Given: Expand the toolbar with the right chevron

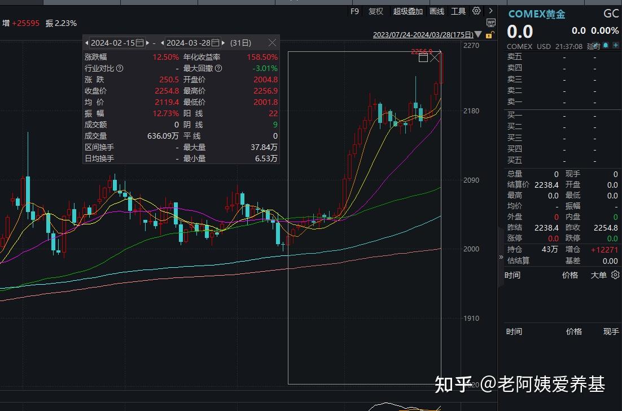Looking at the screenshot, I should pyautogui.click(x=490, y=11).
